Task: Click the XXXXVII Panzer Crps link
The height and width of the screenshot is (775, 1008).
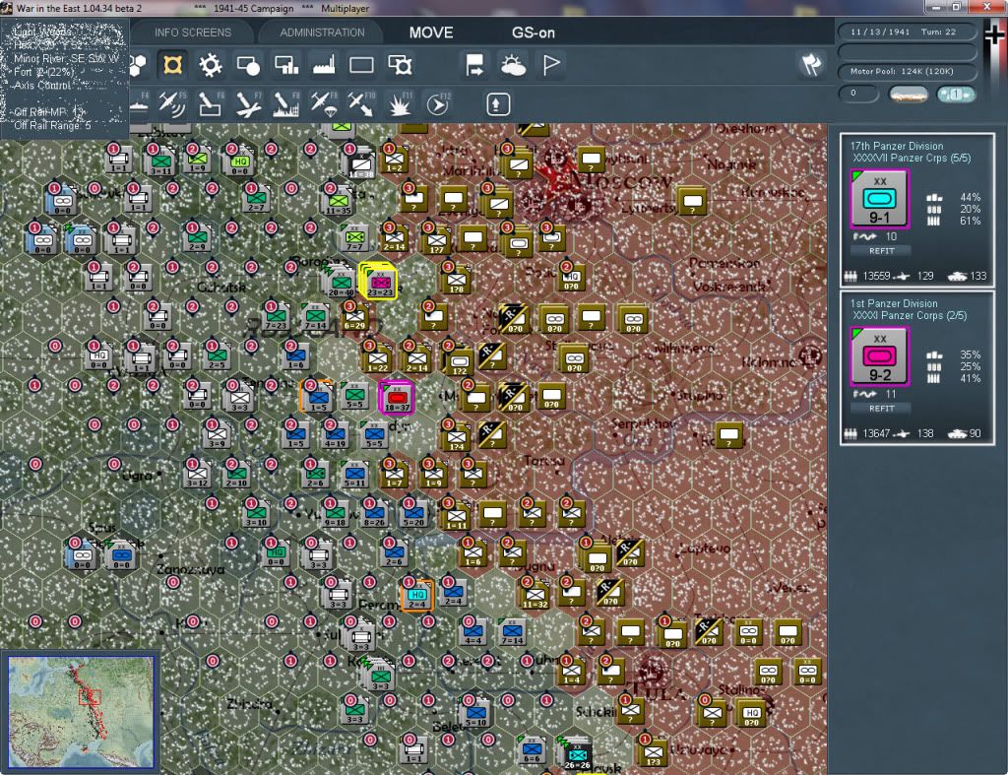Action: pos(912,159)
